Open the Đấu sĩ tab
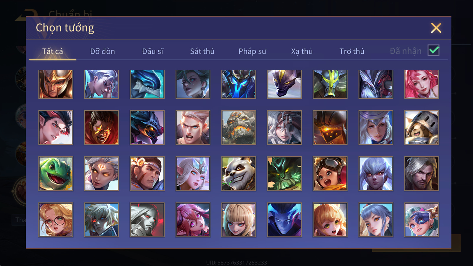This screenshot has height=266, width=473. (153, 51)
